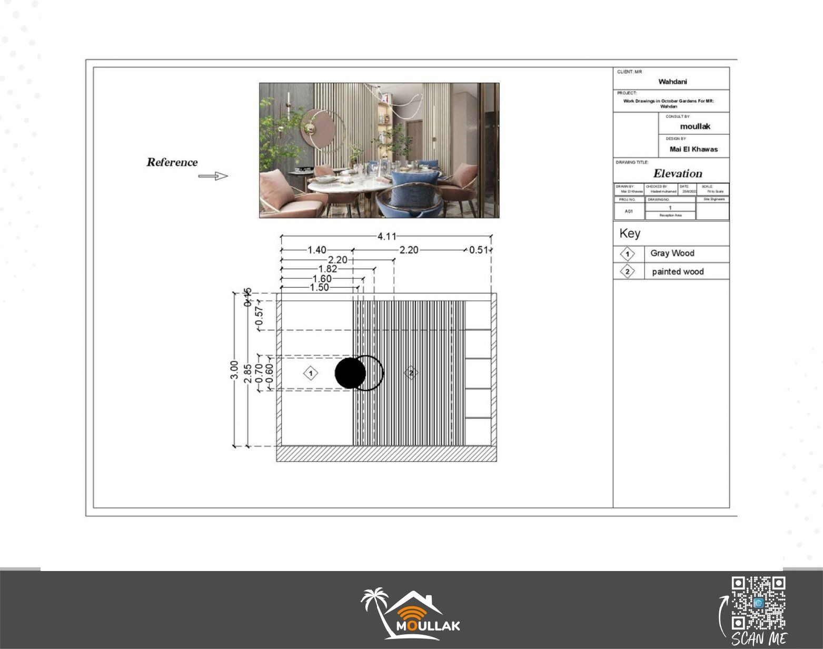Click the Mai El Khawas designer name

point(693,149)
